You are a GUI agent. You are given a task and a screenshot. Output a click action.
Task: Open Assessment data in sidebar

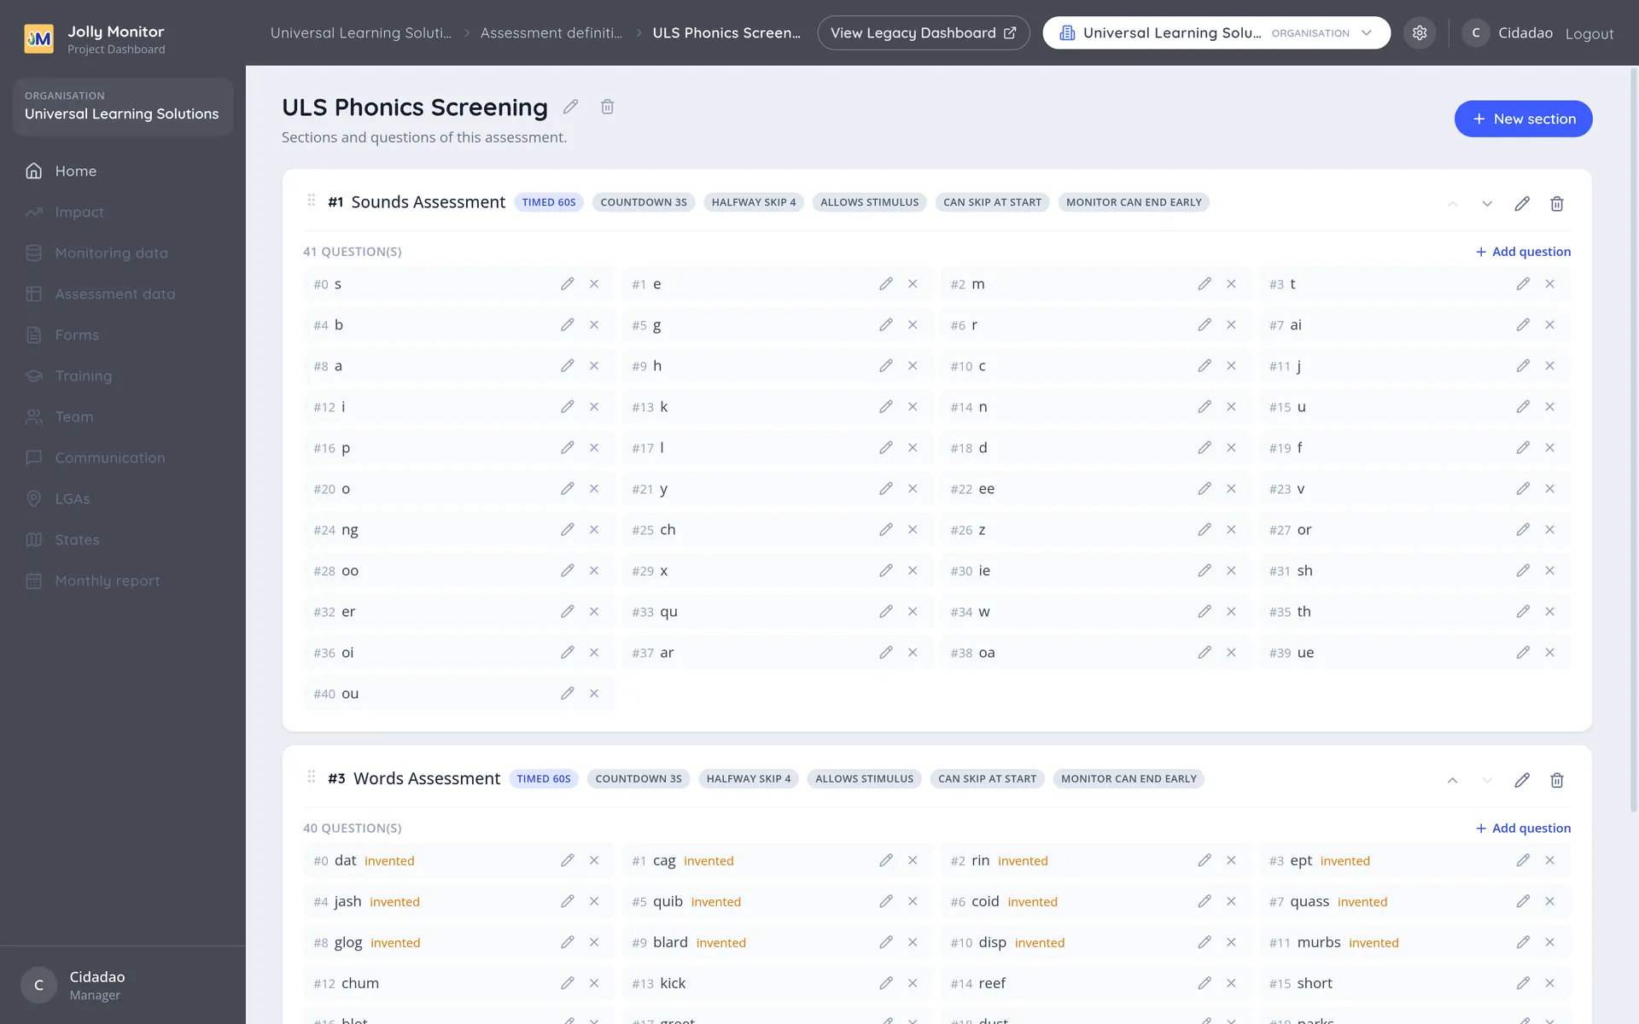(123, 294)
